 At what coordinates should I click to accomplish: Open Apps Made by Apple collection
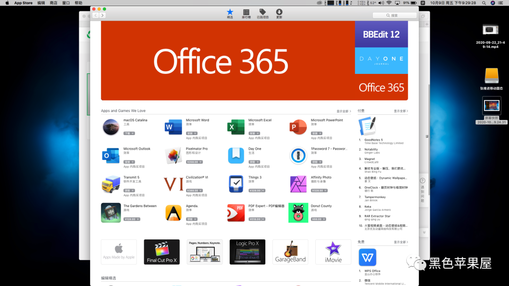[x=119, y=252]
